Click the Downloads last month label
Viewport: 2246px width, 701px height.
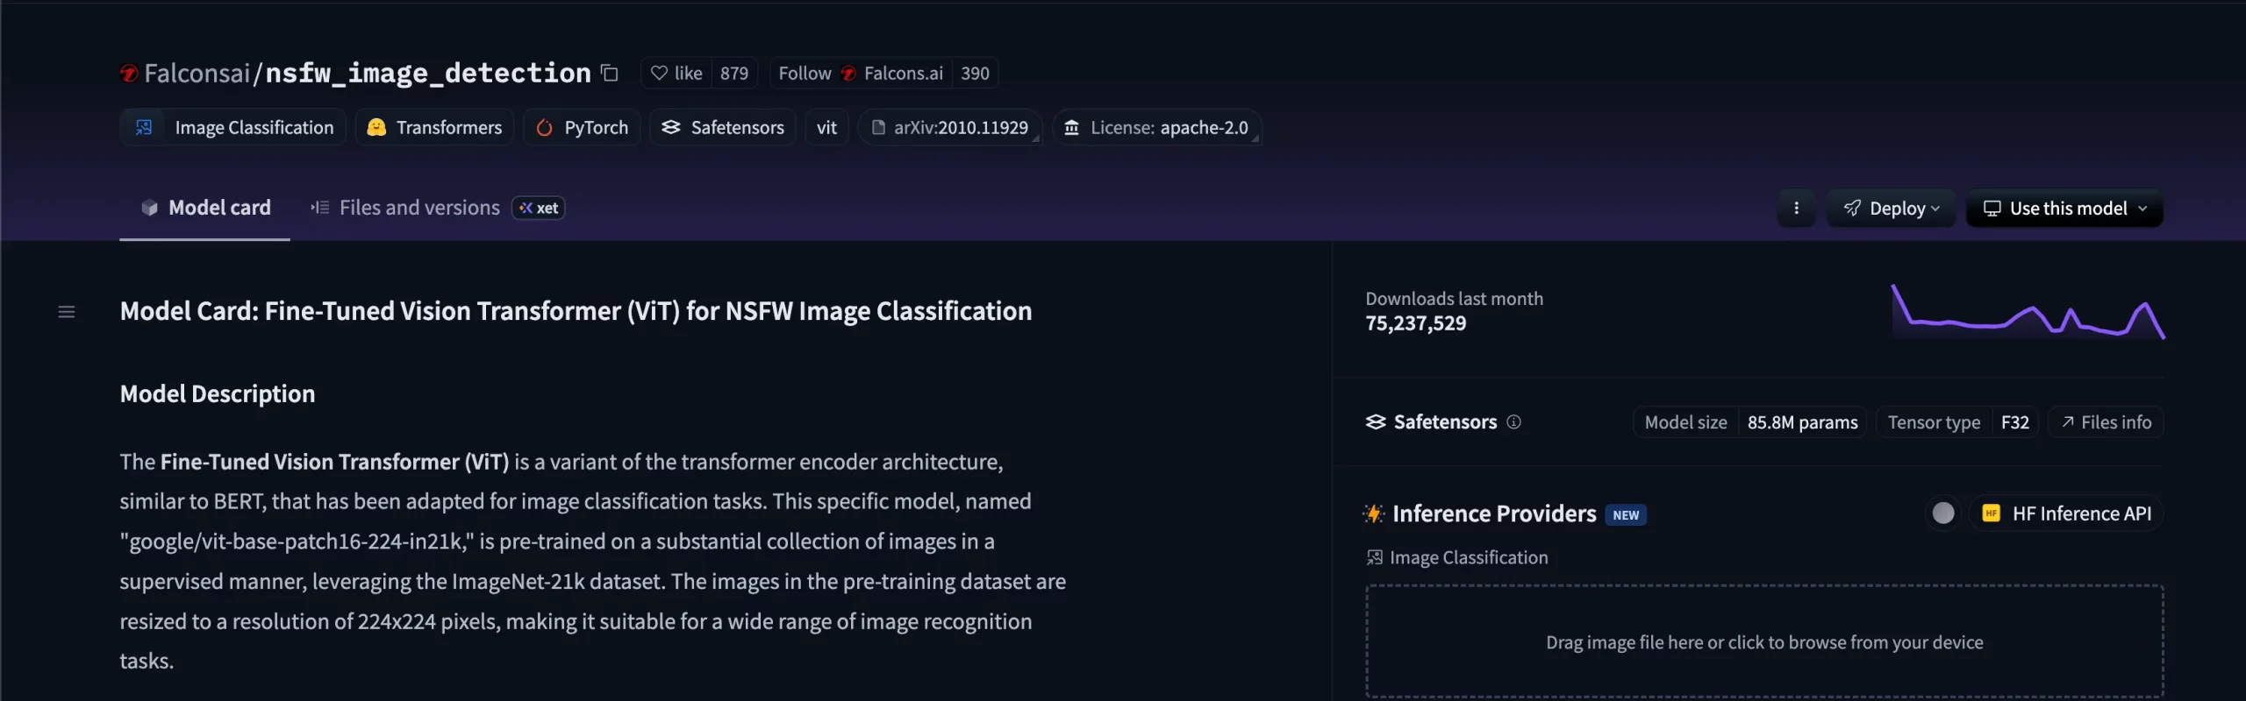tap(1454, 299)
